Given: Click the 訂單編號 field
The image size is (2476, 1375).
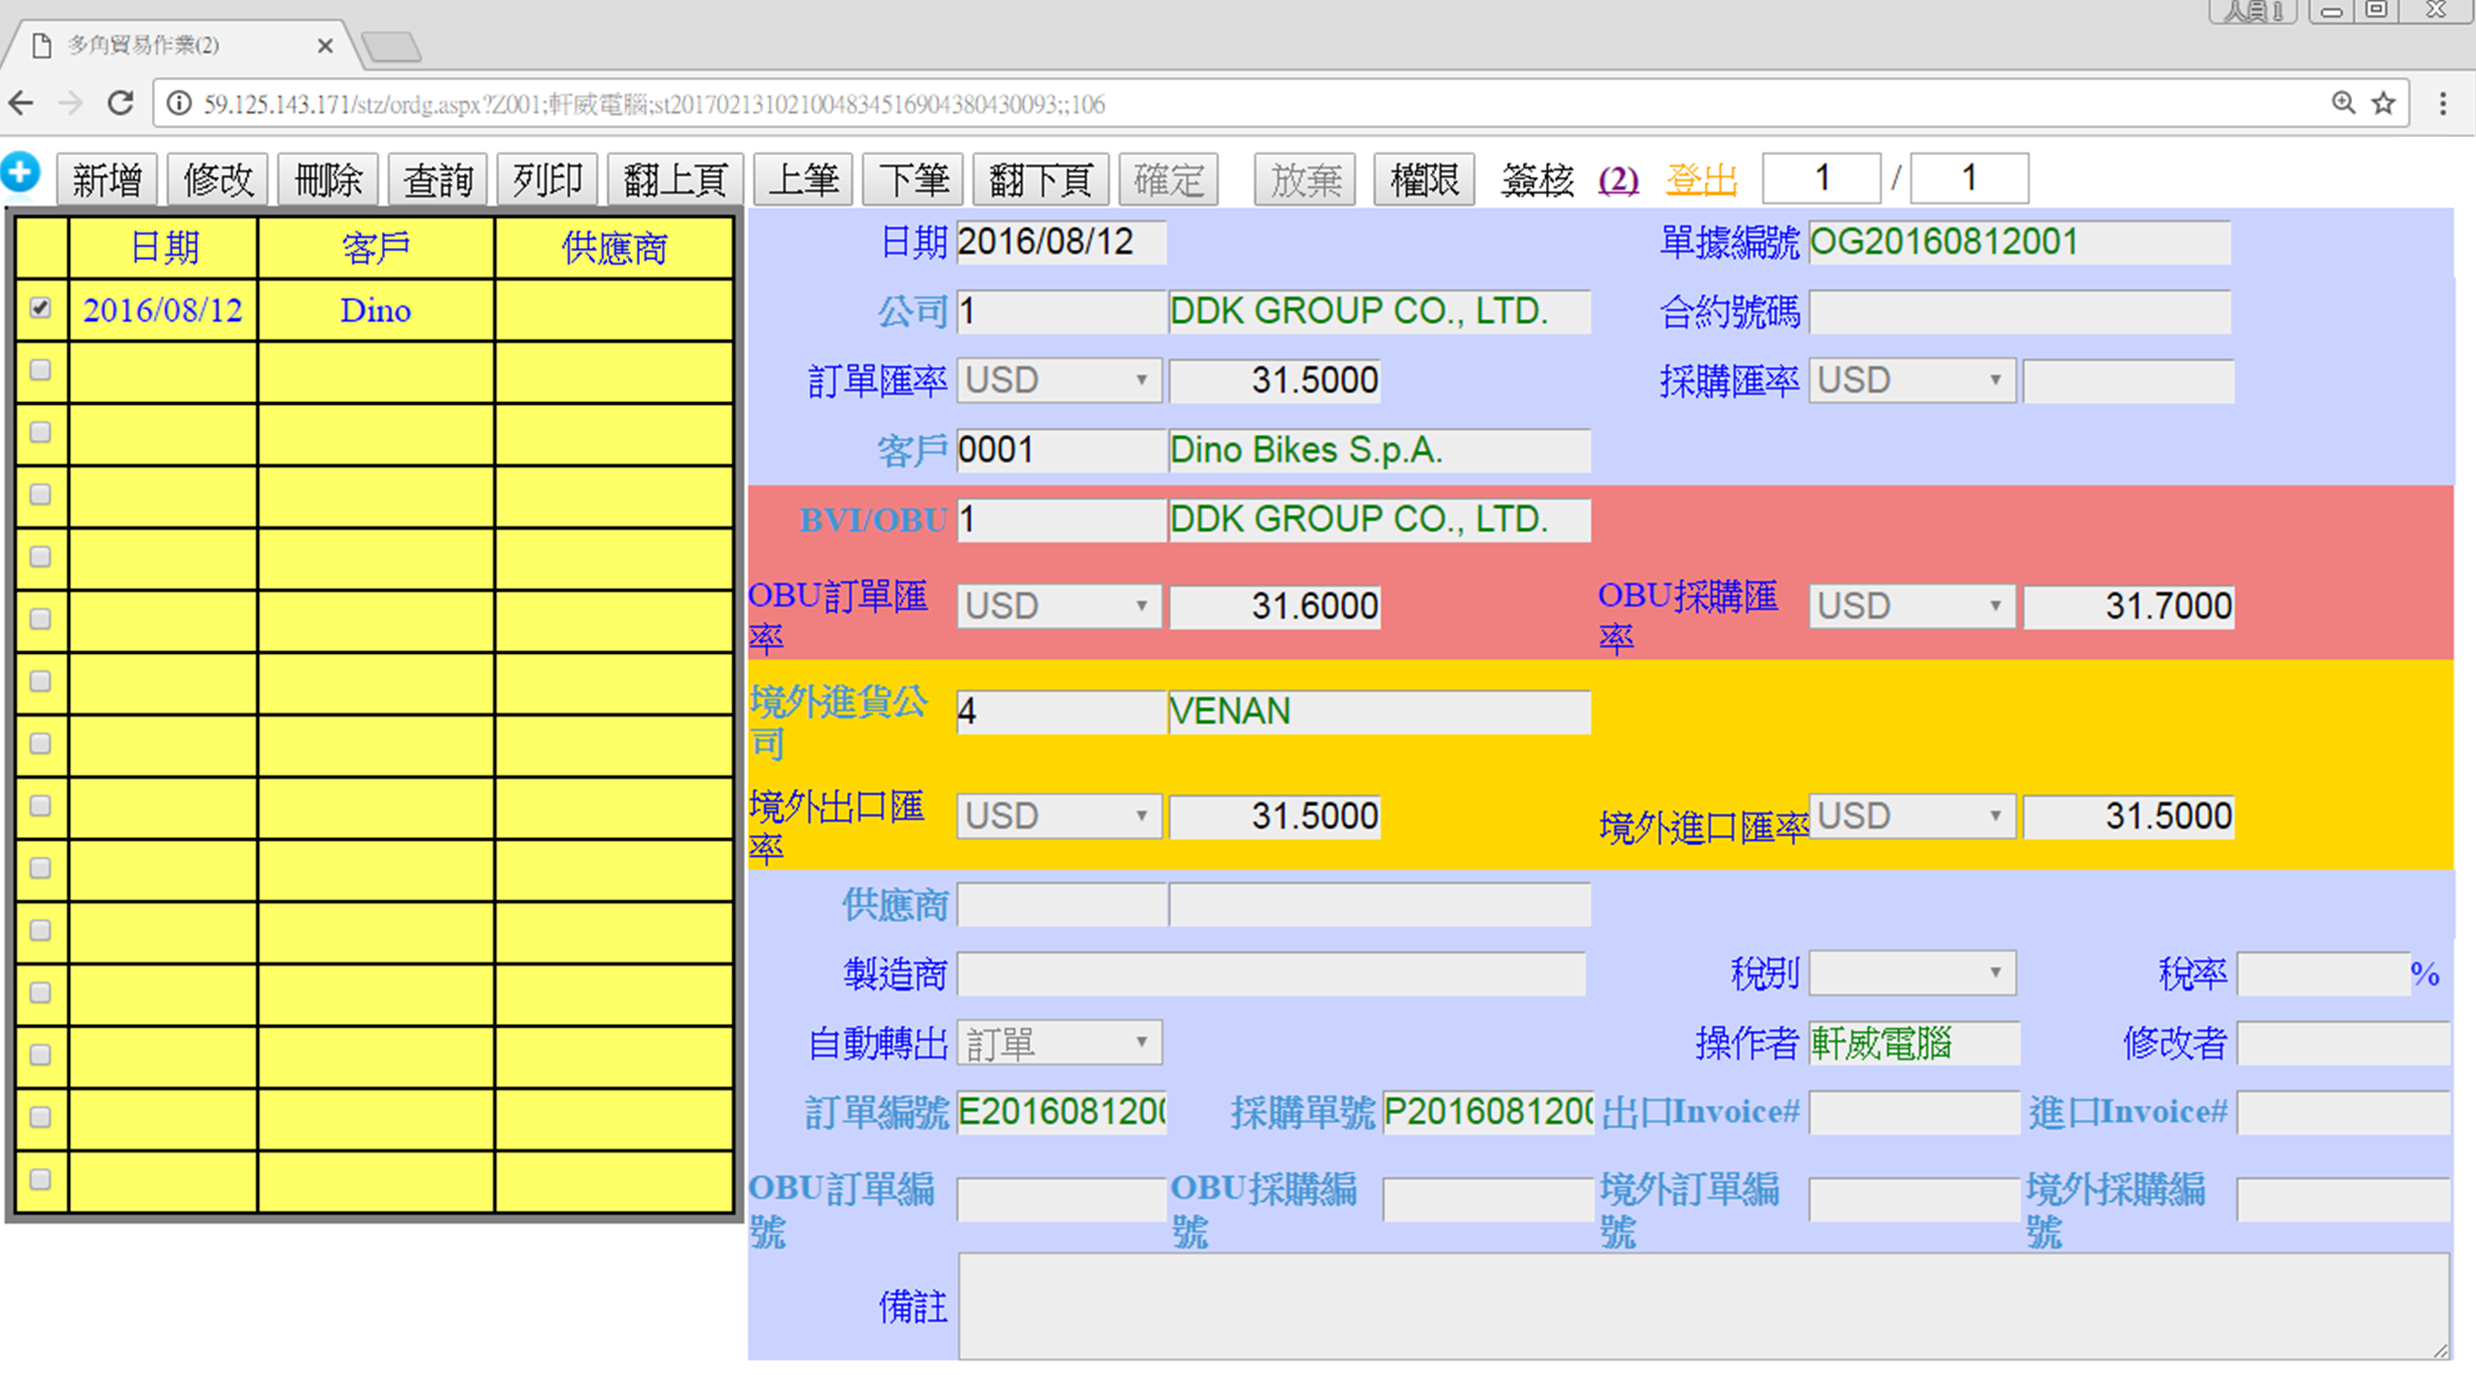Looking at the screenshot, I should (x=1061, y=1112).
